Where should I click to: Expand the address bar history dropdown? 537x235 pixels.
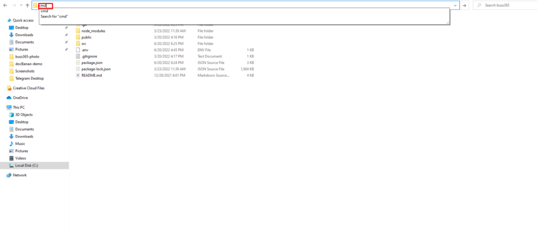pyautogui.click(x=455, y=5)
